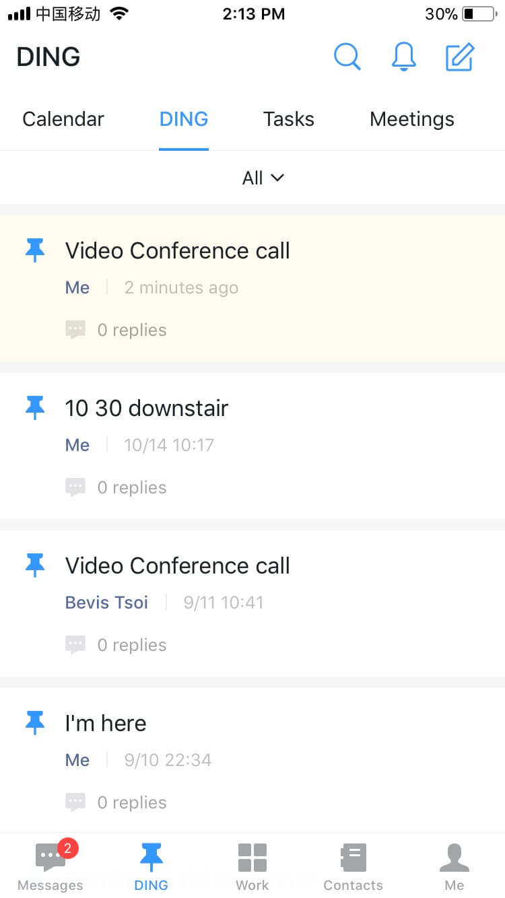Image resolution: width=505 pixels, height=898 pixels.
Task: Open the I'm here DING message
Action: tap(106, 723)
